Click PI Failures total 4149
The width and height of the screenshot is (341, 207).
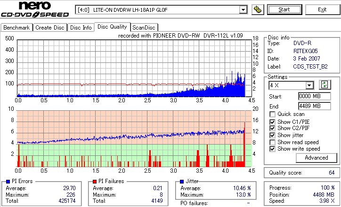[x=157, y=201]
